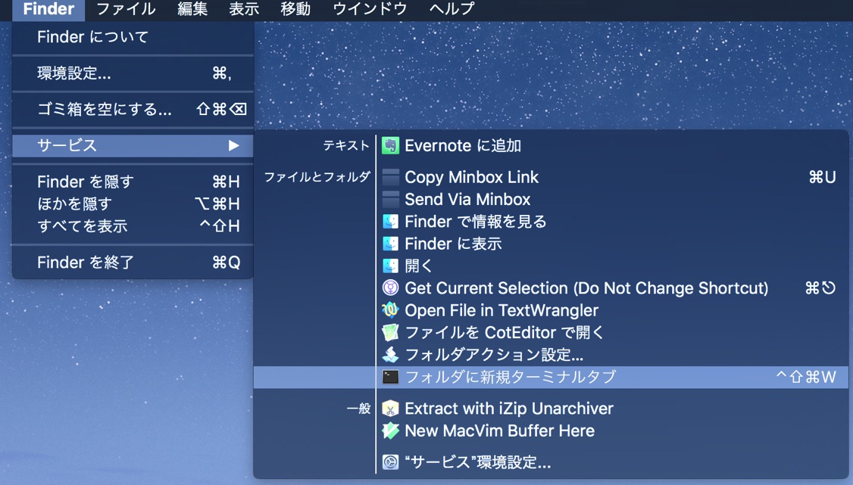Select ゴミ箱を空にする...
853x485 pixels.
click(x=133, y=109)
